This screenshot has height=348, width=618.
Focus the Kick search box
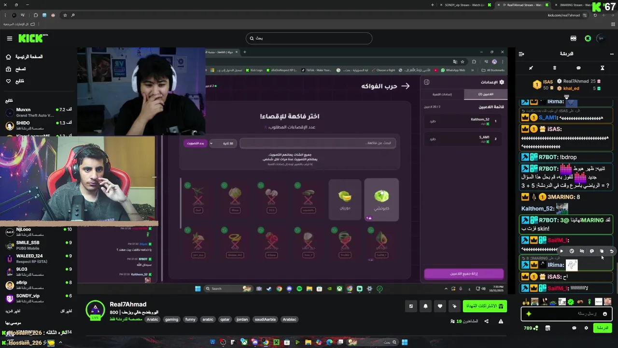(x=309, y=38)
